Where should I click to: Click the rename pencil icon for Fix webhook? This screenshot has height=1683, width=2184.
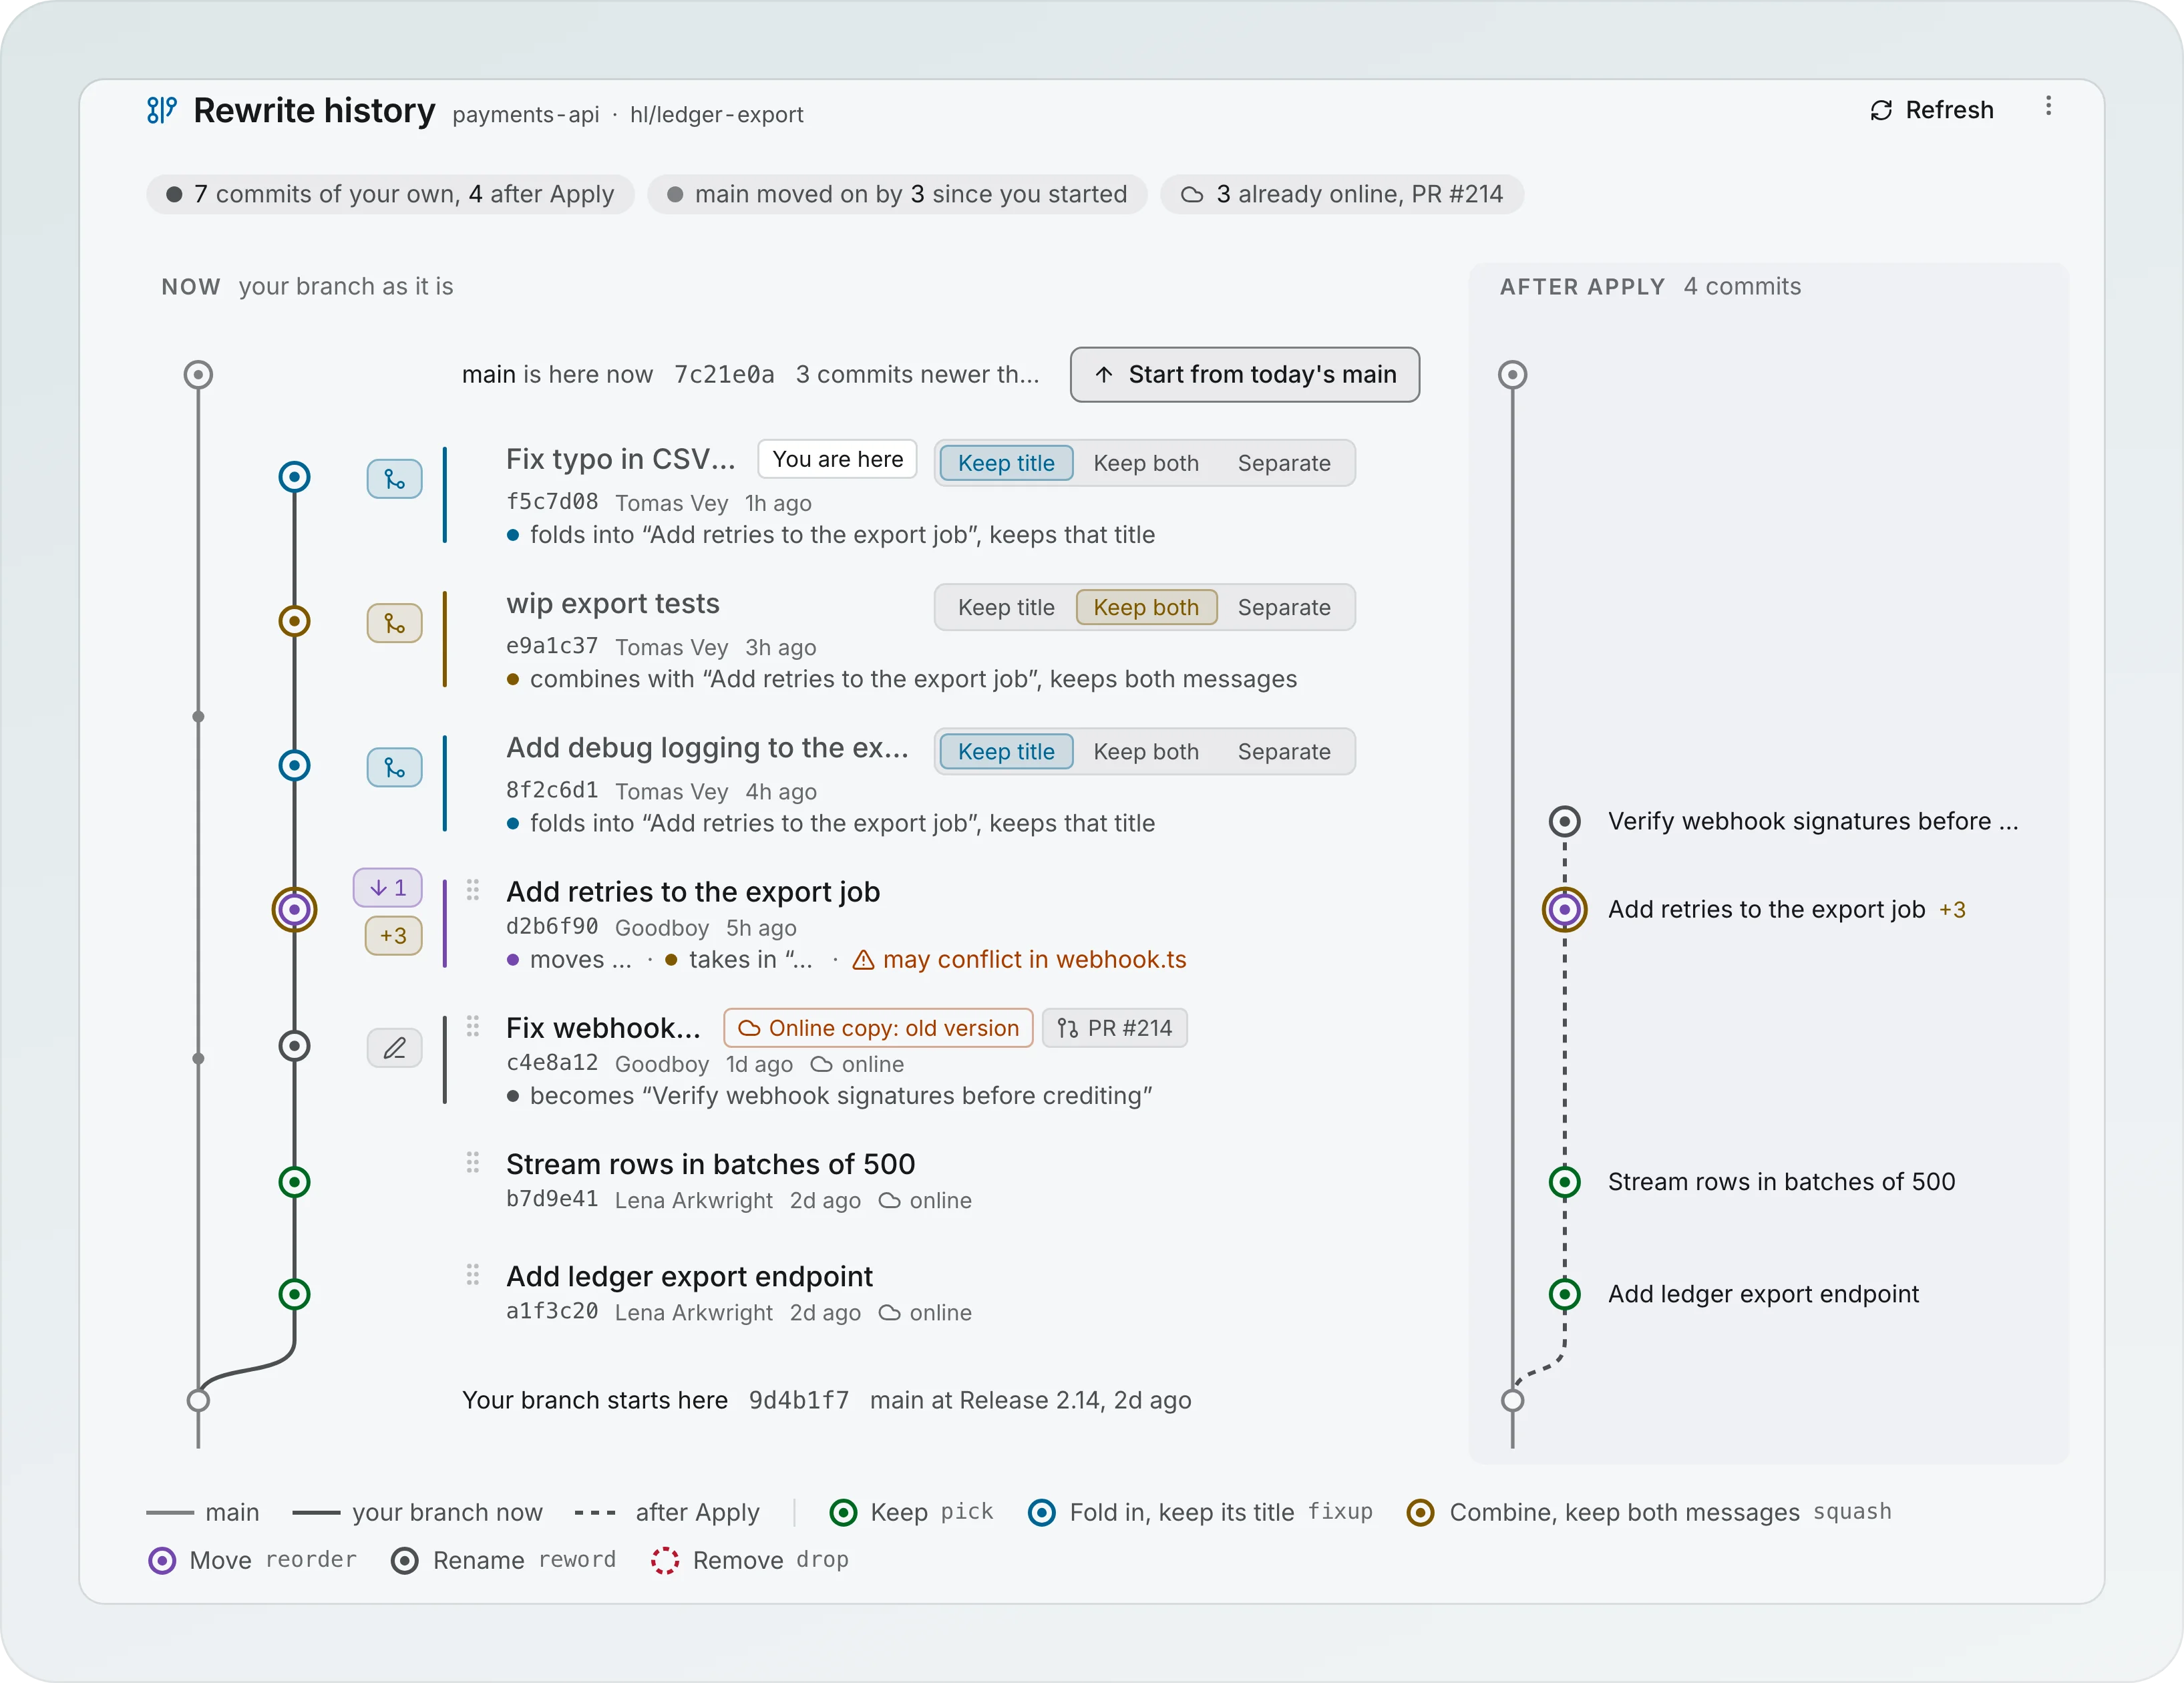394,1047
